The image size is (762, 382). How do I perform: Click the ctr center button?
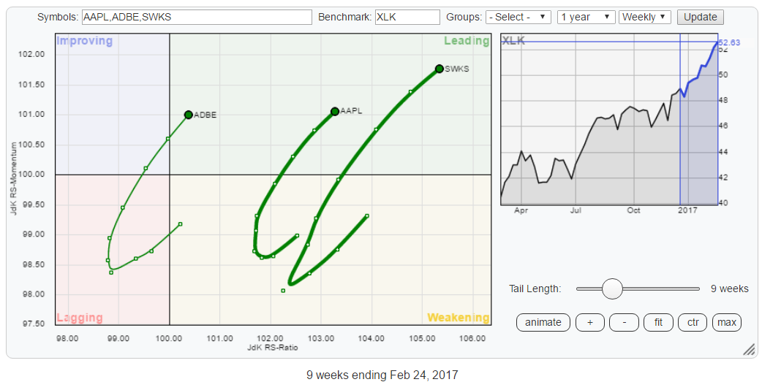coord(693,322)
